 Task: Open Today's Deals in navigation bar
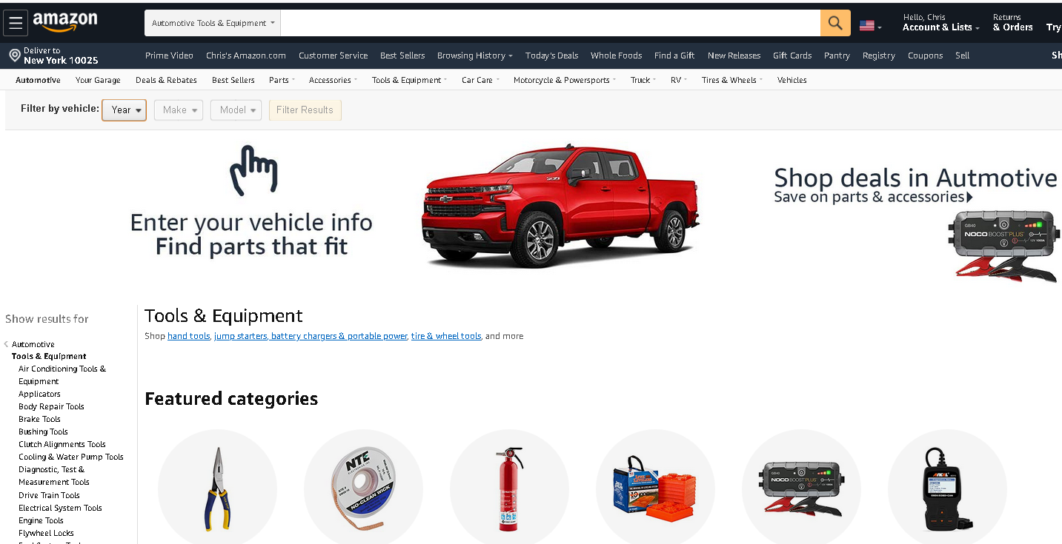pos(551,56)
